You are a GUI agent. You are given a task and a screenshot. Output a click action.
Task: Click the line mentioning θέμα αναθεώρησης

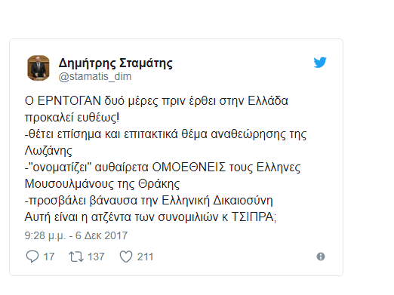(x=165, y=134)
